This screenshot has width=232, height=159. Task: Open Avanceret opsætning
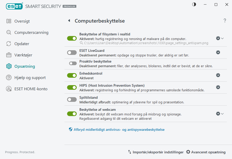pos(206,152)
